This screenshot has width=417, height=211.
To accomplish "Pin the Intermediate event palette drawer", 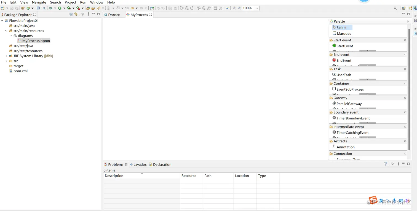I will (405, 127).
